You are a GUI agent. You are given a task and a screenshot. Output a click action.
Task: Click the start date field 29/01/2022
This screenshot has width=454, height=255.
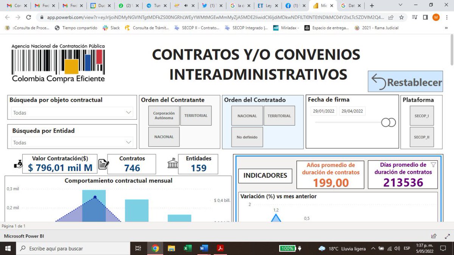click(x=324, y=111)
